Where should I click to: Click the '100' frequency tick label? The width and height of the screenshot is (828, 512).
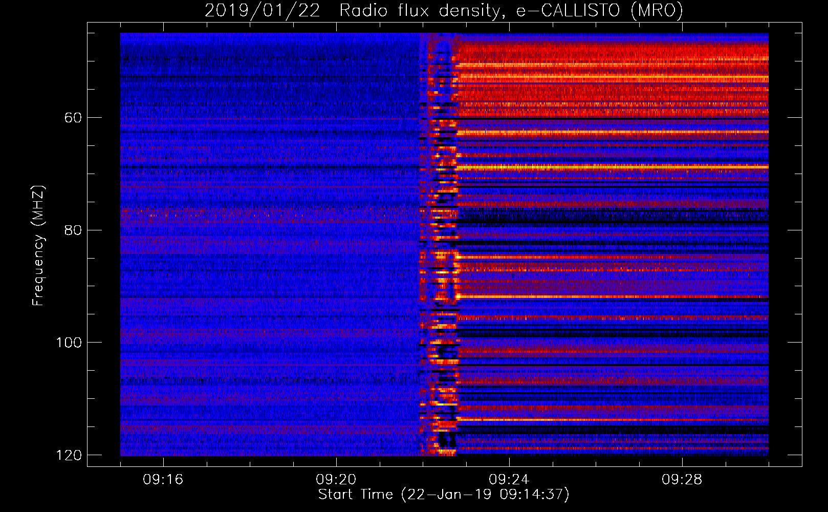pos(69,343)
